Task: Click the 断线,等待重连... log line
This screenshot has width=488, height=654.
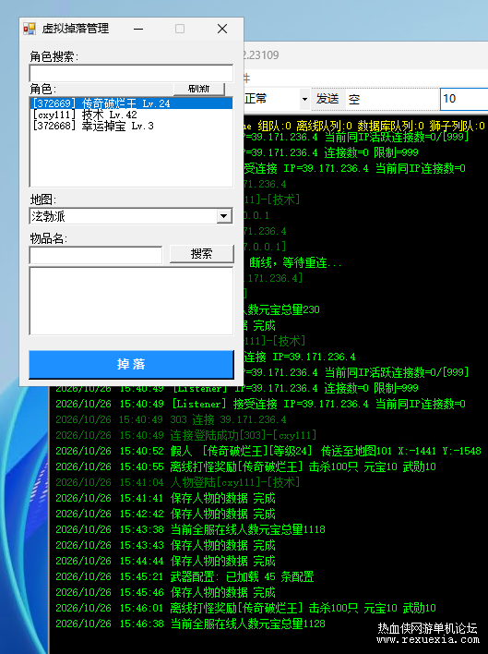Action: click(295, 262)
